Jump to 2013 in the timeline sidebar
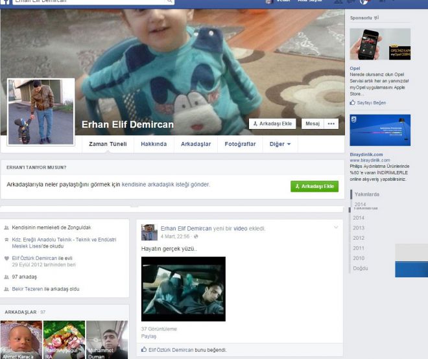 pyautogui.click(x=359, y=228)
